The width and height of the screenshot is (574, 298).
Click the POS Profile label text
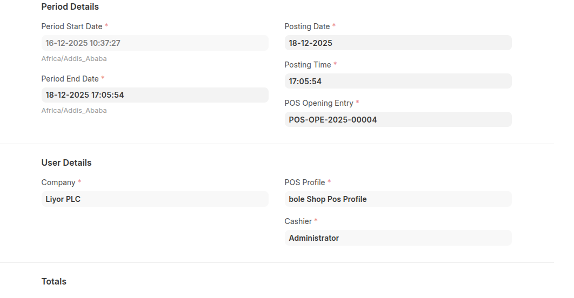305,182
